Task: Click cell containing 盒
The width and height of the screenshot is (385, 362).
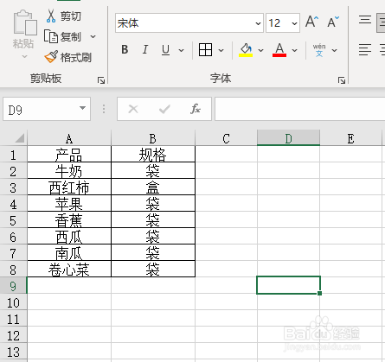Action: tap(153, 187)
